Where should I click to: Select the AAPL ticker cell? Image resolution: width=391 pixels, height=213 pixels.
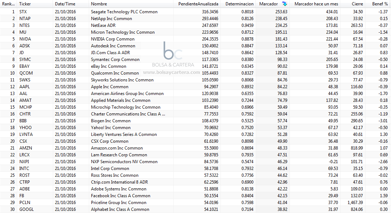[x=24, y=86]
